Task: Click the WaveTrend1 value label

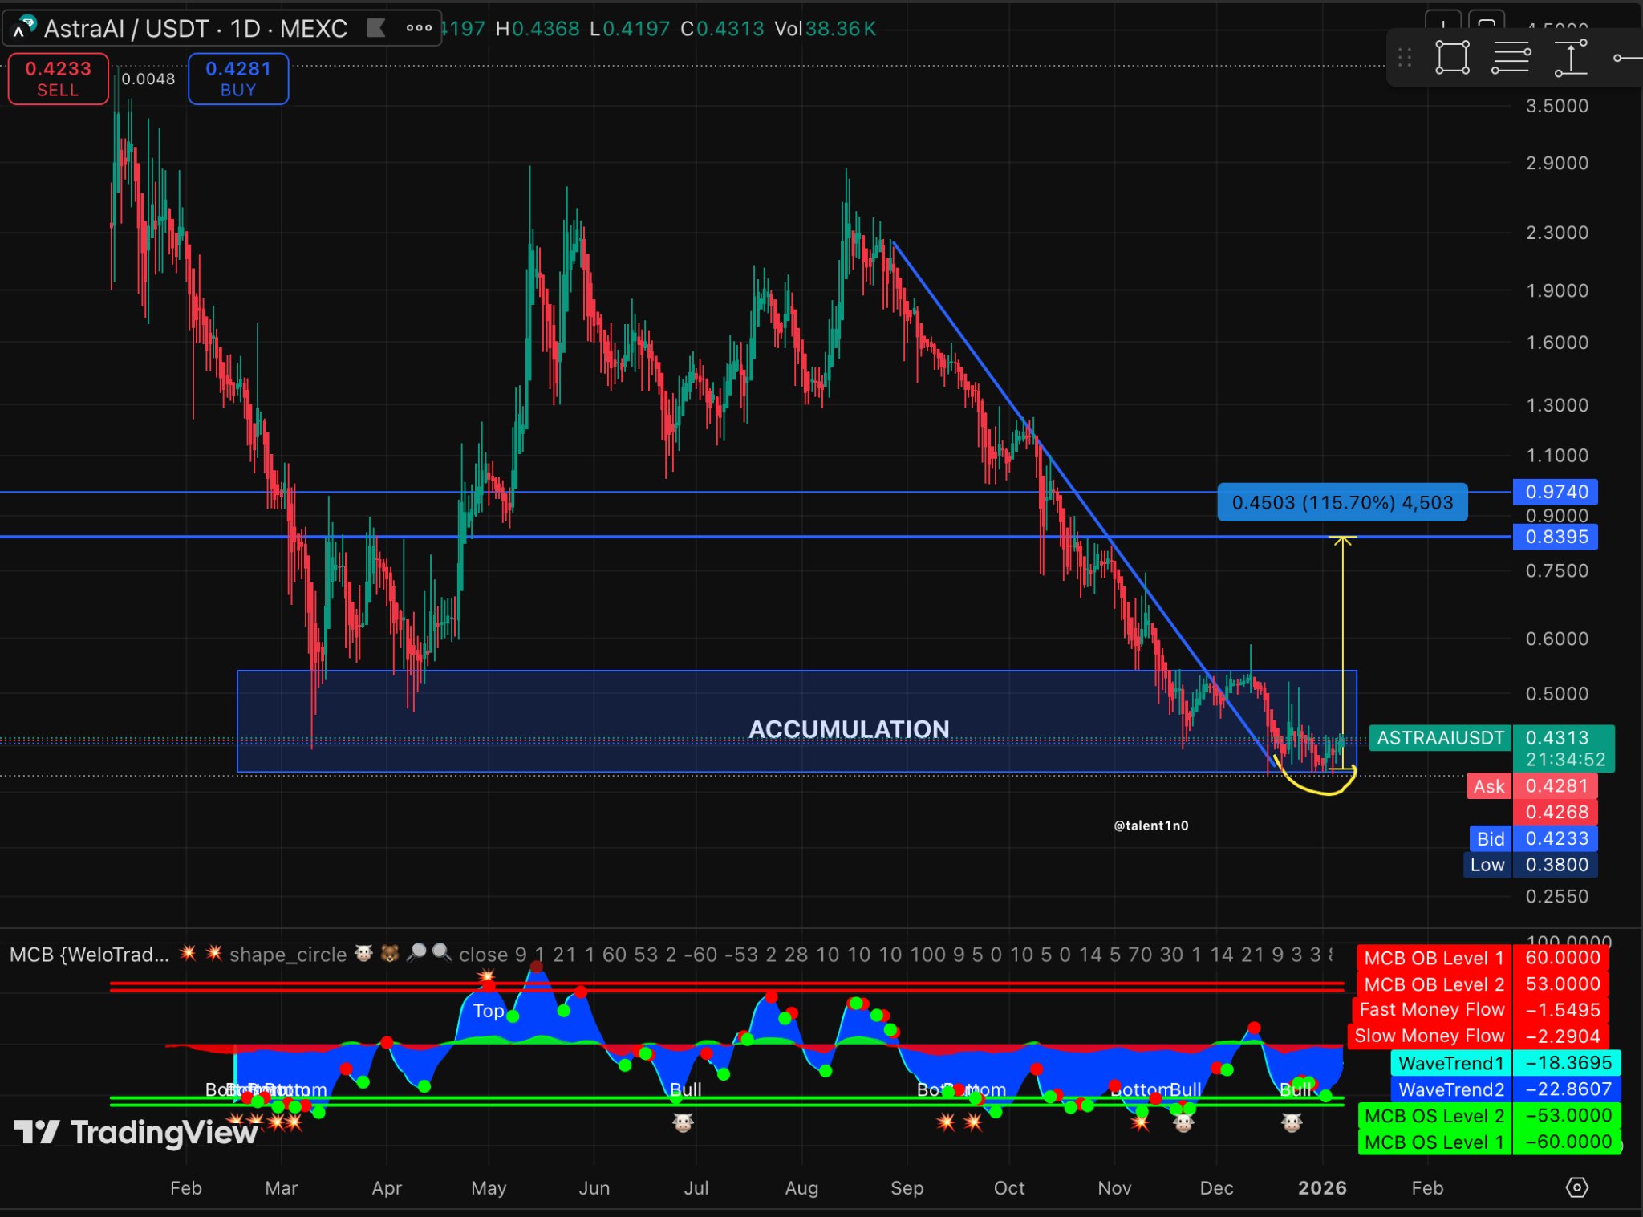Action: point(1450,1063)
